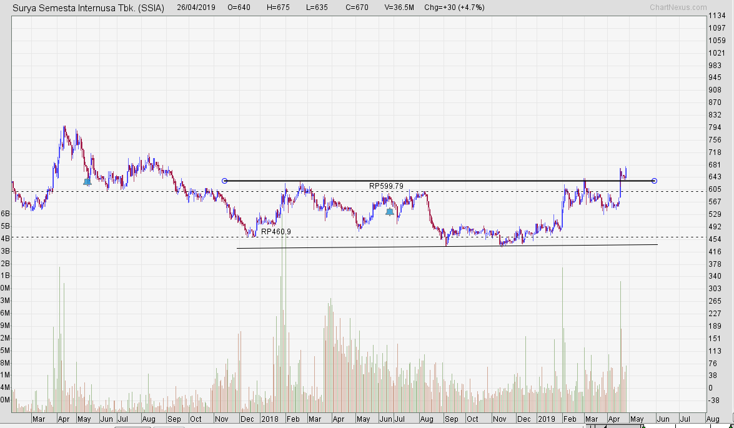
Task: Click the 983 price axis label
Action: click(715, 66)
